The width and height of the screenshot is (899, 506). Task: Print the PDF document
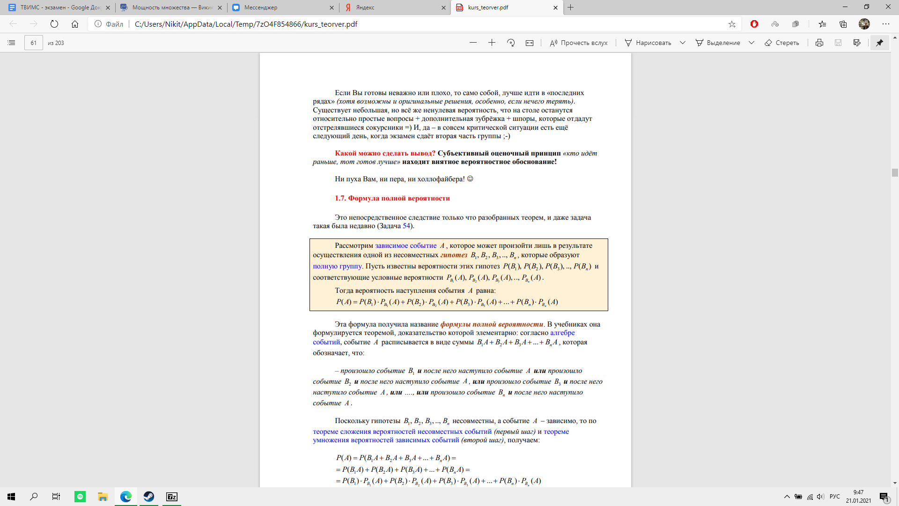[819, 43]
